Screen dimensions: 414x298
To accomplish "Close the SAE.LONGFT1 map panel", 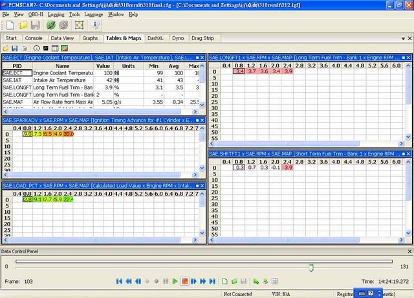I will [x=409, y=58].
